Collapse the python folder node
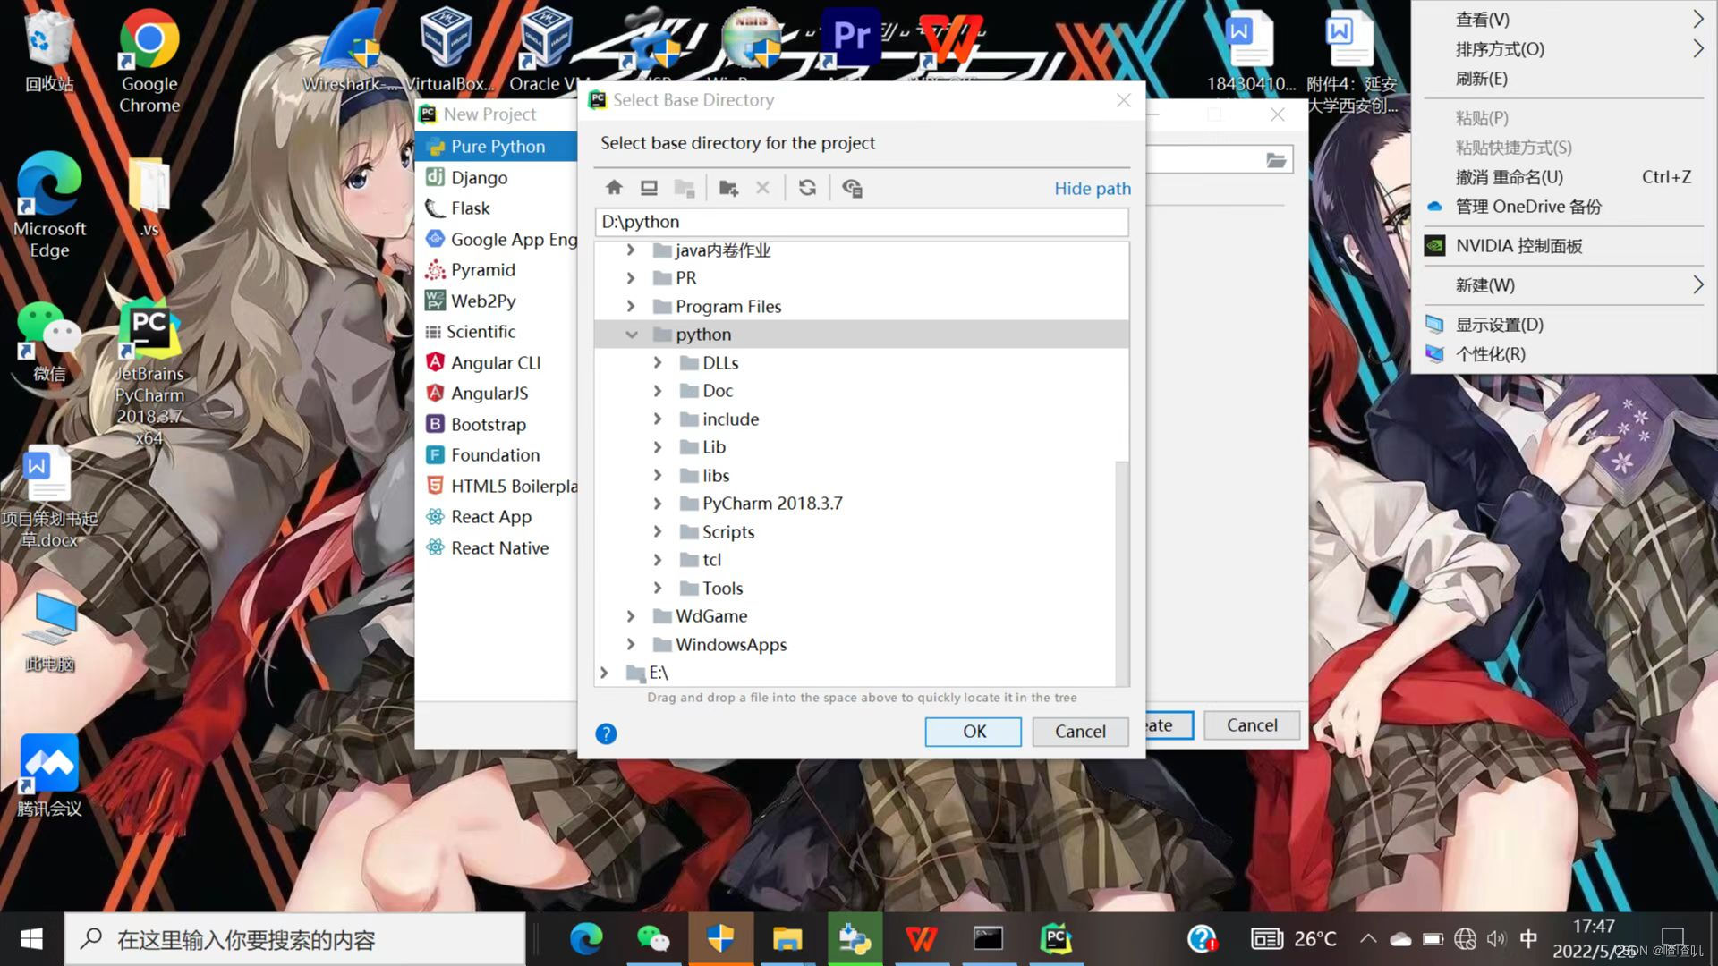1718x966 pixels. 631,335
